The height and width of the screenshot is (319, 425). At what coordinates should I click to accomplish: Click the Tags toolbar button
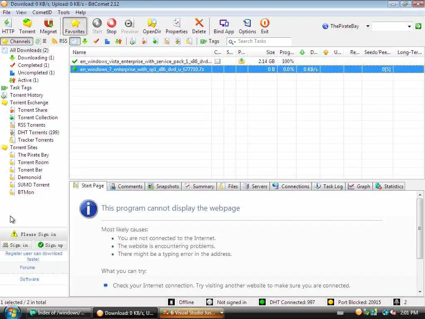pos(210,41)
